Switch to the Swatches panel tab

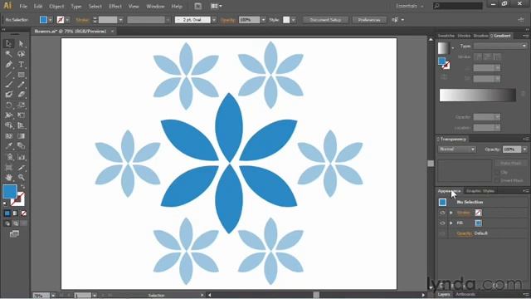pyautogui.click(x=446, y=36)
